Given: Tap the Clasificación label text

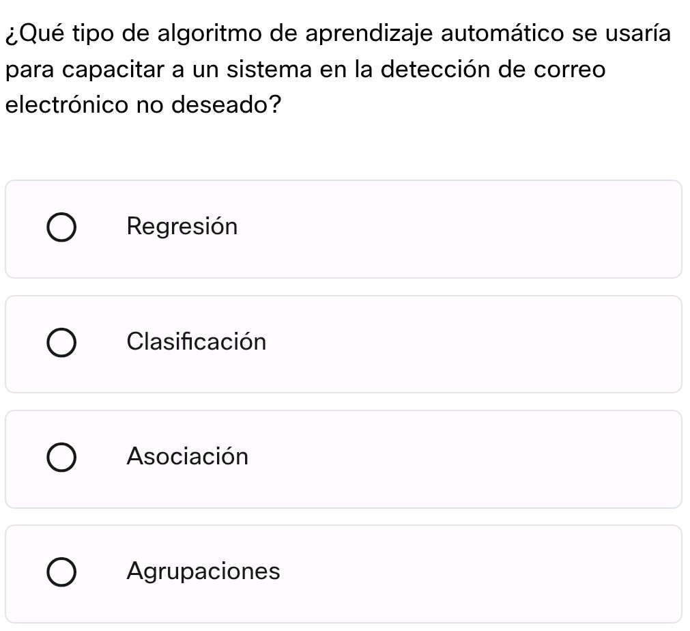Looking at the screenshot, I should pyautogui.click(x=197, y=341).
